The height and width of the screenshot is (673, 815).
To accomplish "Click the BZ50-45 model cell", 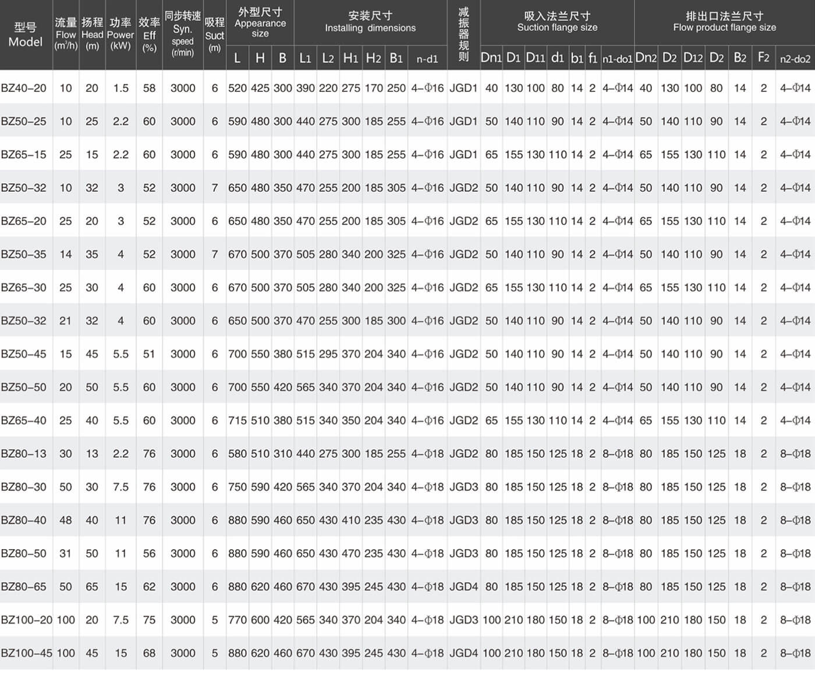I will [x=24, y=353].
